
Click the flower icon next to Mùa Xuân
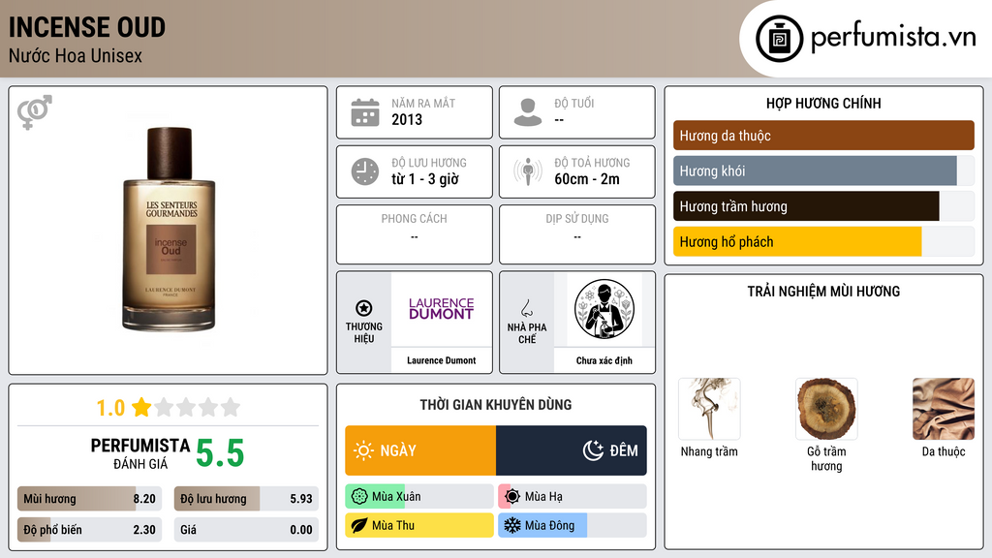pyautogui.click(x=359, y=497)
